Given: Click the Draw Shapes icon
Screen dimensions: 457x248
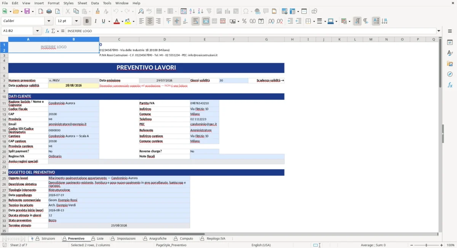Looking at the screenshot, I should pos(314,11).
